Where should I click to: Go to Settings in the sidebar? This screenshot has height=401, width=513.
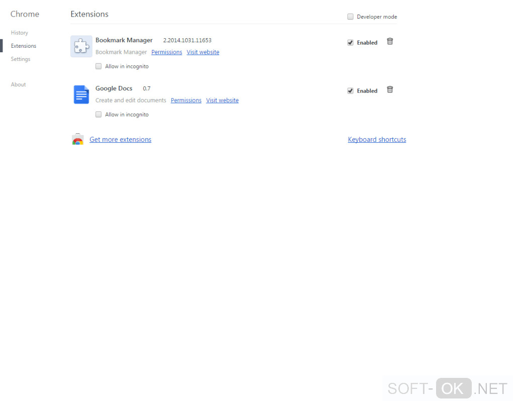click(x=20, y=59)
